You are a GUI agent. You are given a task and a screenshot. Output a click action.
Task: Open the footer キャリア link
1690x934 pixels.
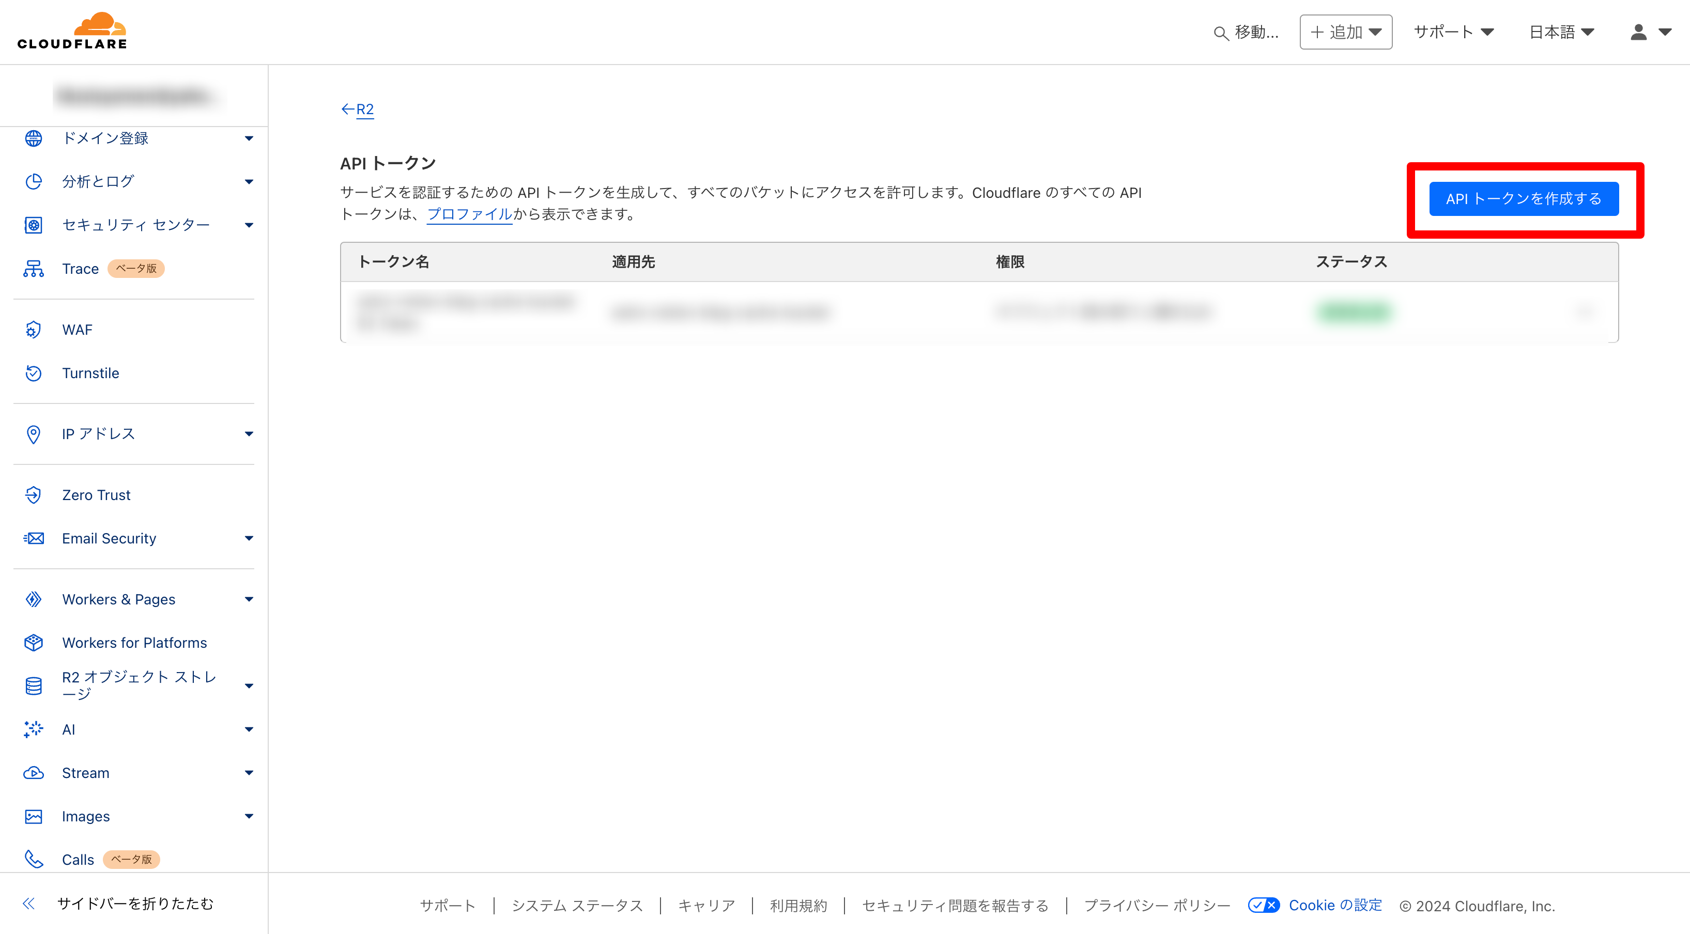pyautogui.click(x=706, y=906)
